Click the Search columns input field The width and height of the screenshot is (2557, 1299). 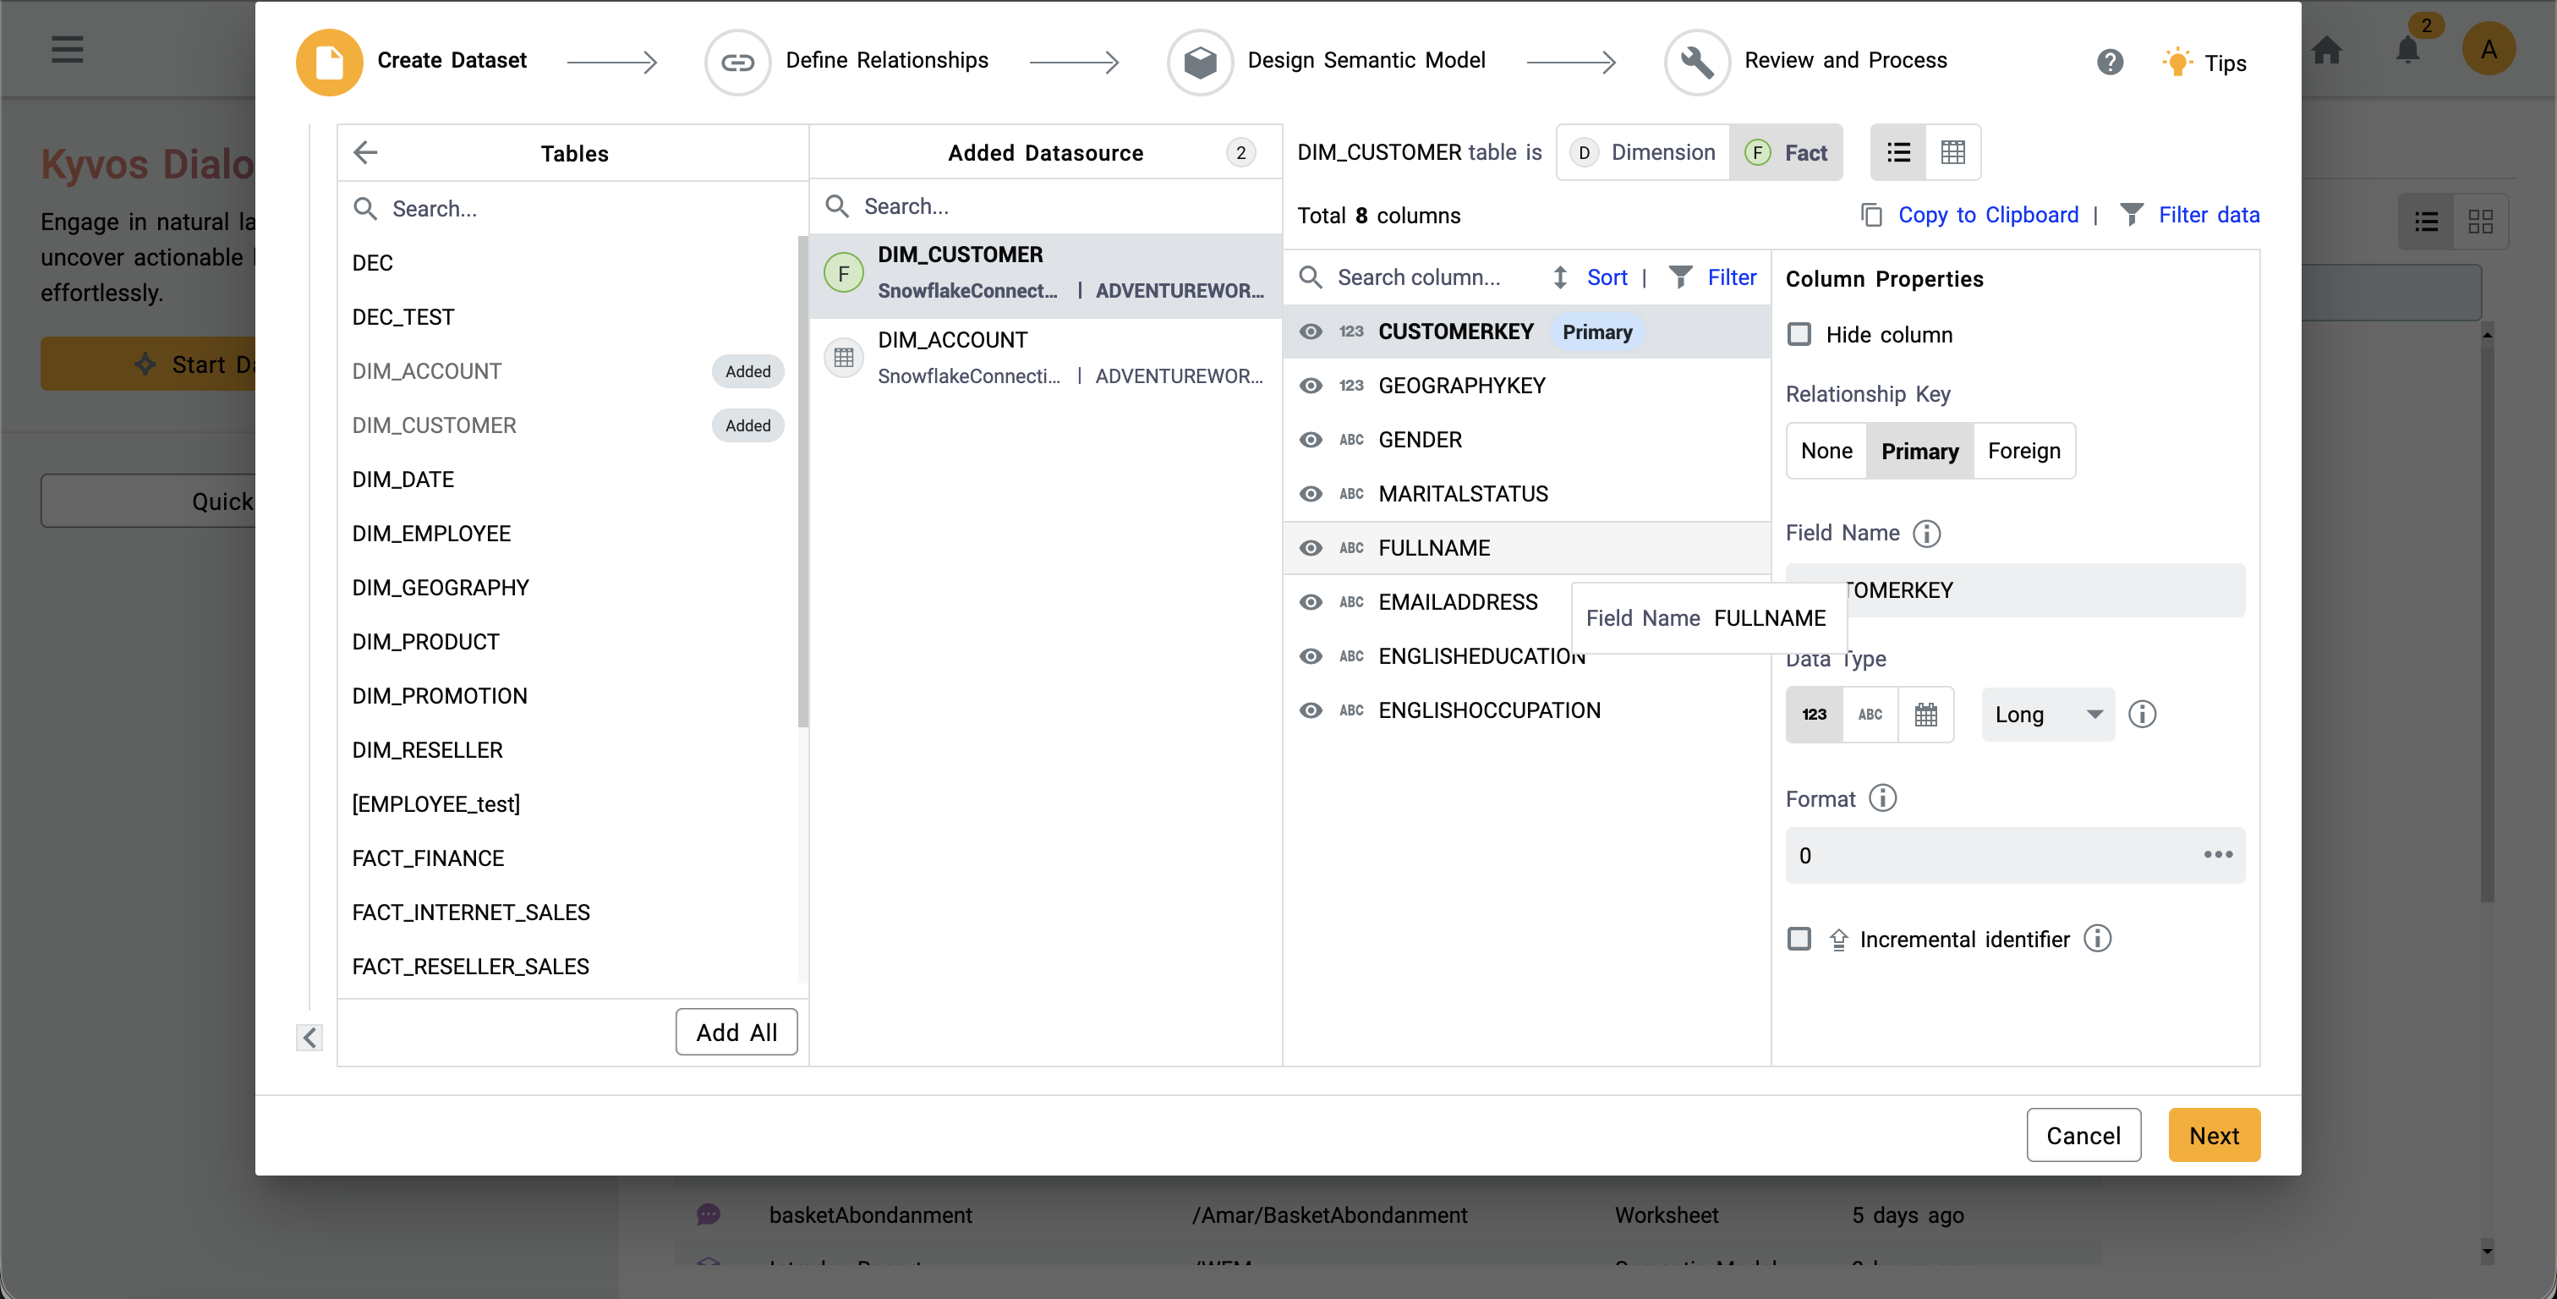point(1420,277)
